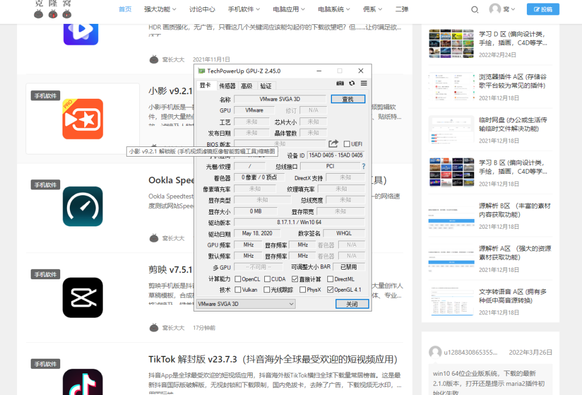Switch to the 验证 tab
This screenshot has height=395, width=582.
266,86
